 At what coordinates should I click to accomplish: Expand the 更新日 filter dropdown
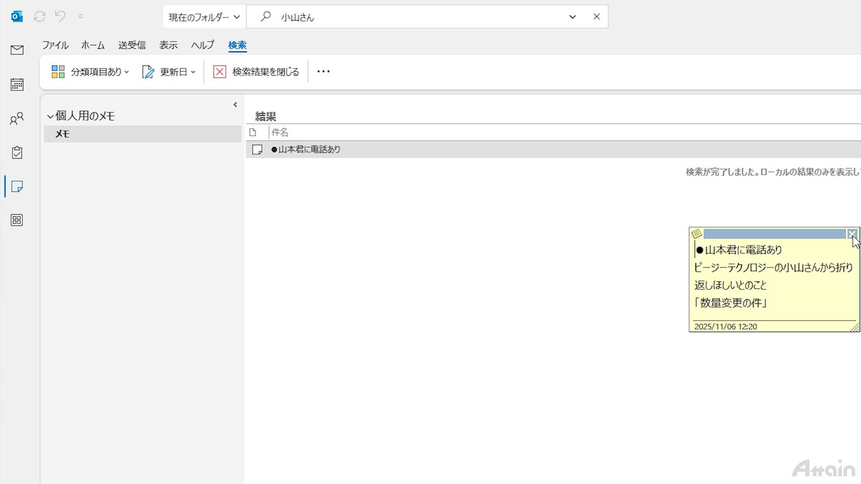click(169, 72)
